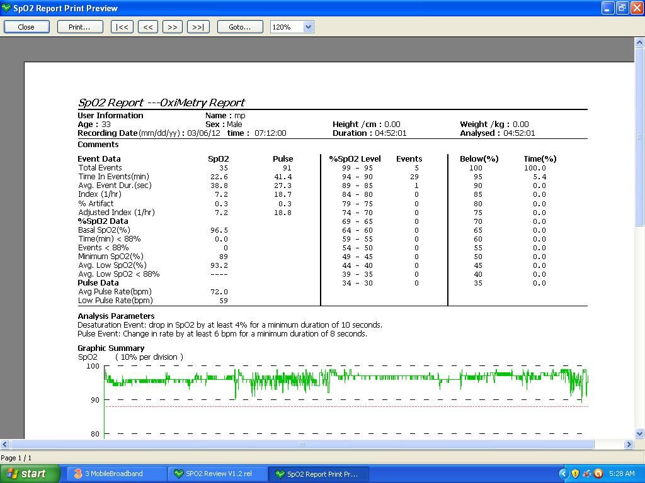
Task: Click the 'User Information' heading
Action: (x=110, y=116)
